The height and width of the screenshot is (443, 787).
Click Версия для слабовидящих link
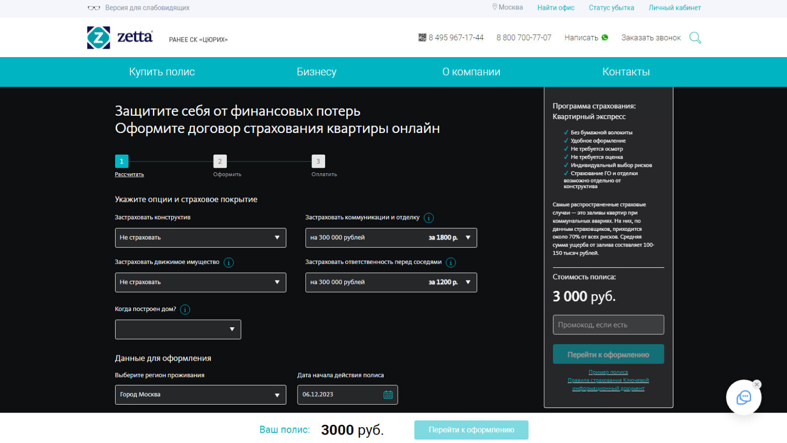click(147, 8)
